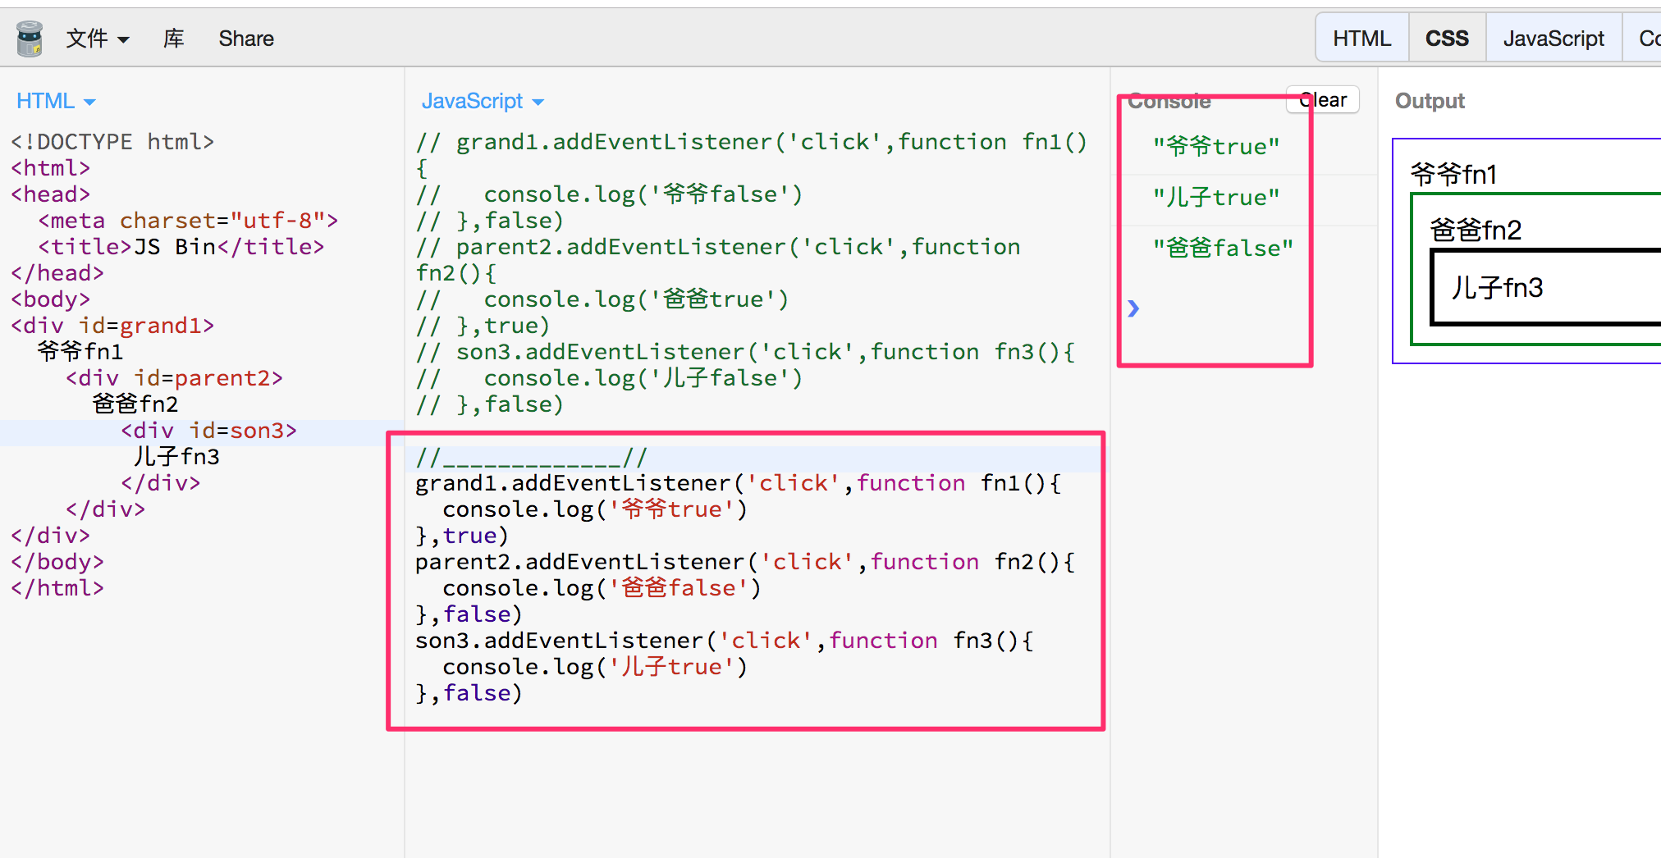This screenshot has width=1661, height=858.
Task: Click the "爸爸false" console log entry
Action: 1223,249
